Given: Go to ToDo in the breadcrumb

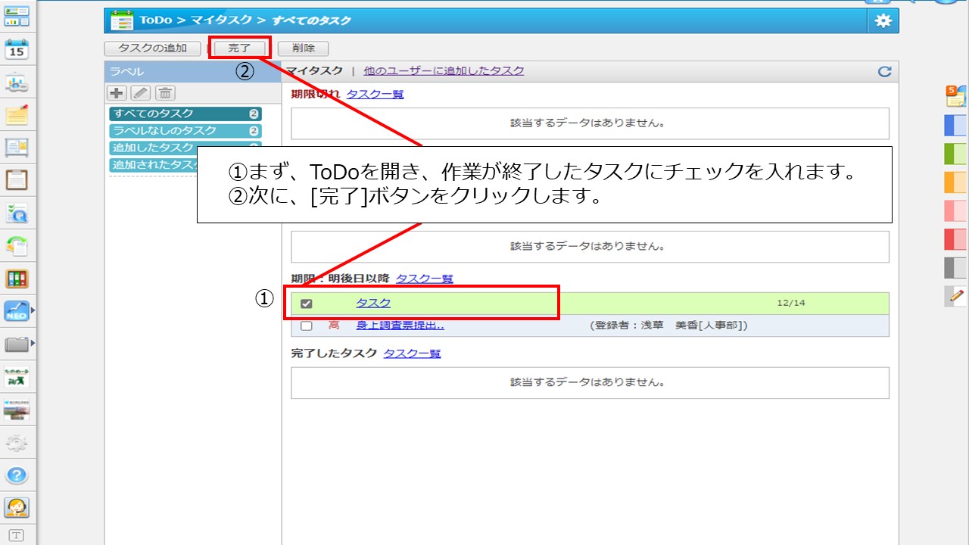Looking at the screenshot, I should [x=155, y=20].
